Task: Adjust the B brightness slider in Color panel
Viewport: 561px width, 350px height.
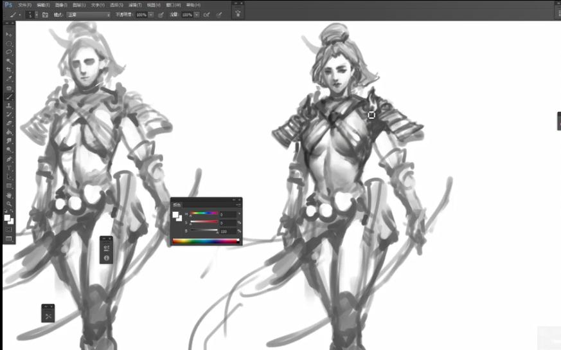Action: tap(204, 231)
